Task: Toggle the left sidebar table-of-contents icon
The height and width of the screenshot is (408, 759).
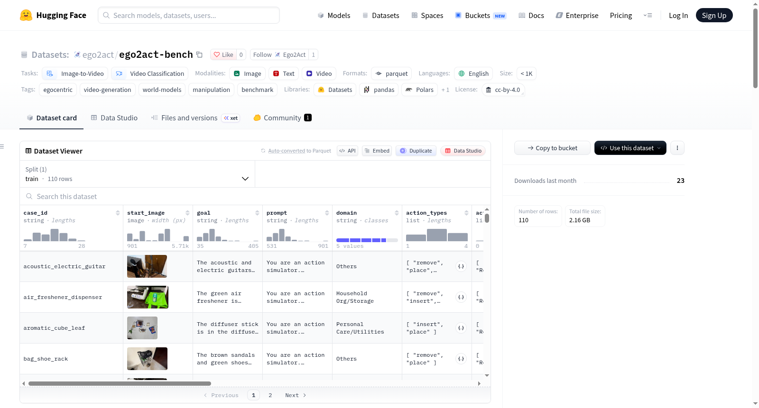Action: (2, 146)
